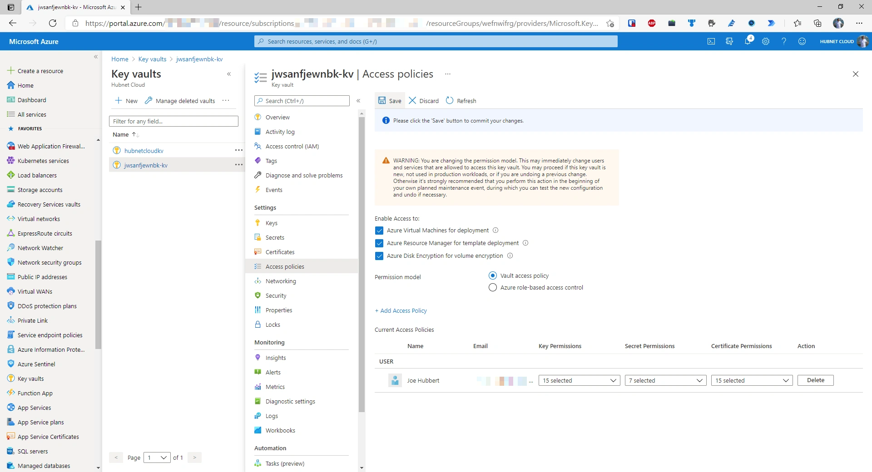
Task: Open Certificates under Settings
Action: coord(280,252)
